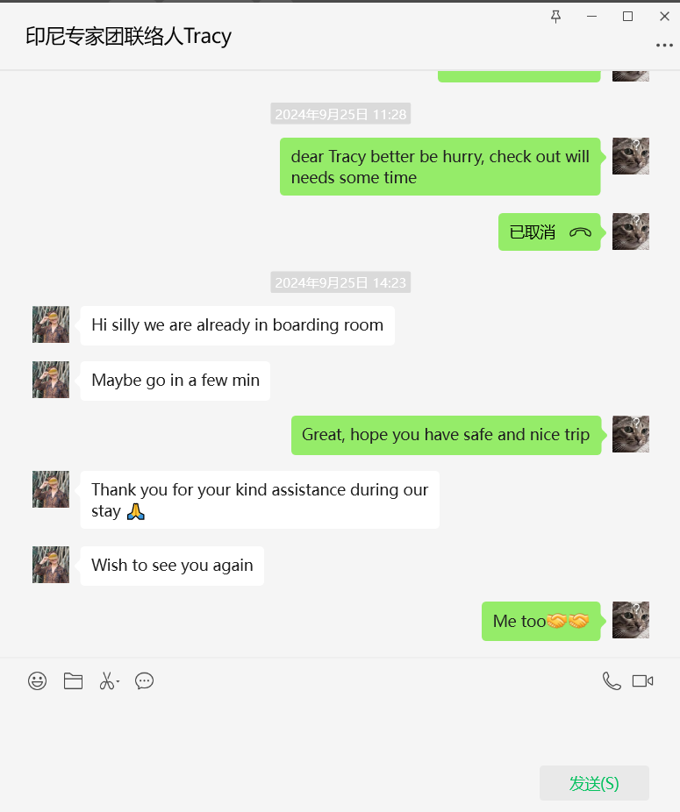The height and width of the screenshot is (812, 680).
Task: Click the chat title 印尼专家团联络人Tracy
Action: (x=128, y=36)
